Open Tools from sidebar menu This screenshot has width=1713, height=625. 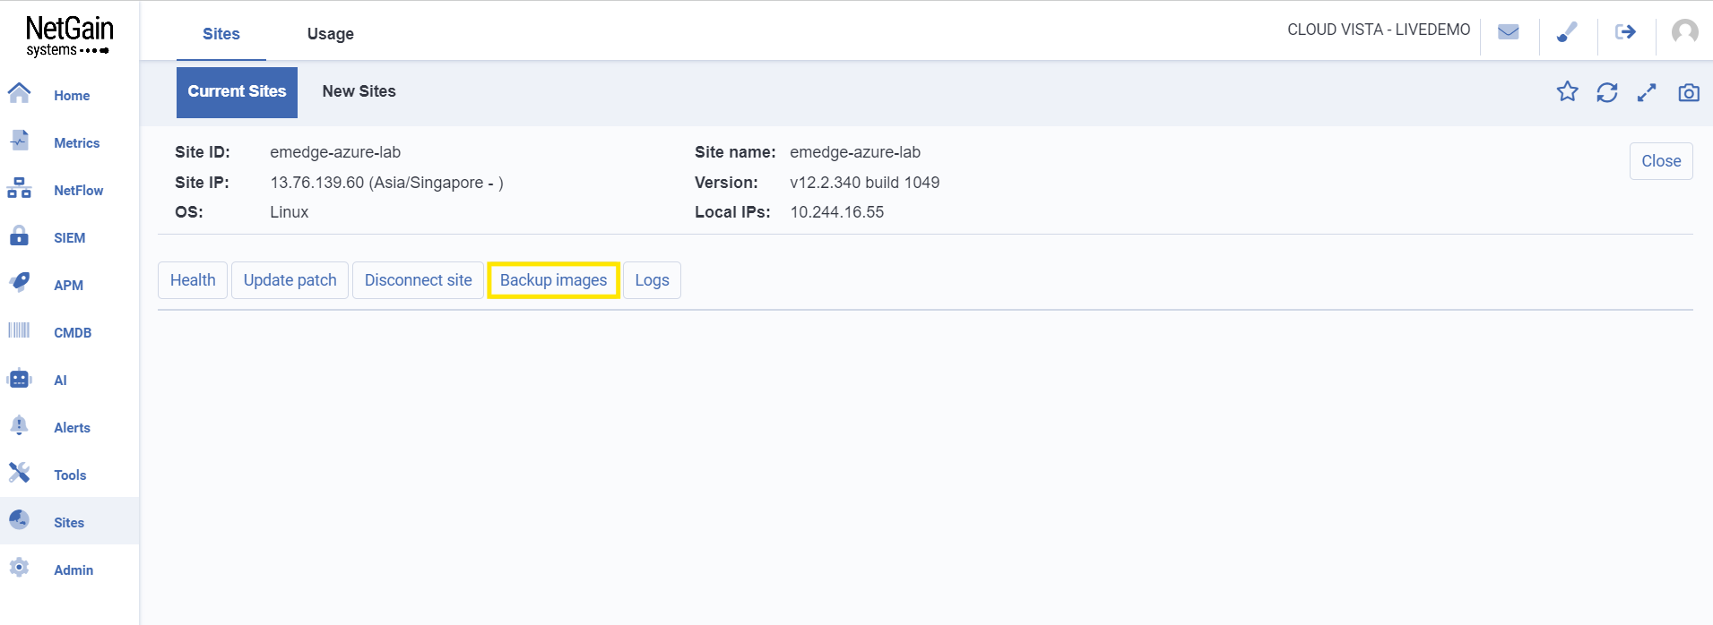[x=70, y=475]
